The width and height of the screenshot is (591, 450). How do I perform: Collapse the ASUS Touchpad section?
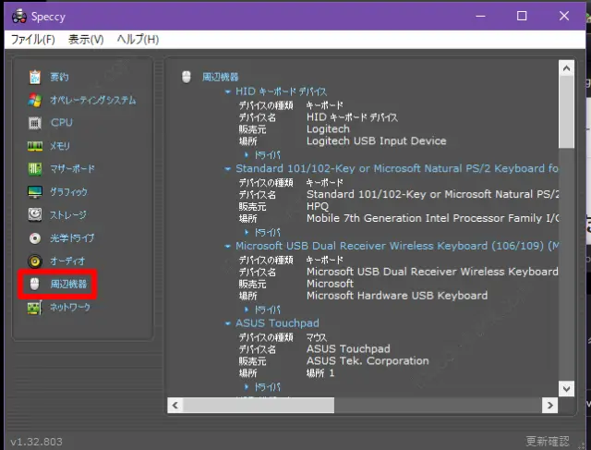pyautogui.click(x=227, y=323)
